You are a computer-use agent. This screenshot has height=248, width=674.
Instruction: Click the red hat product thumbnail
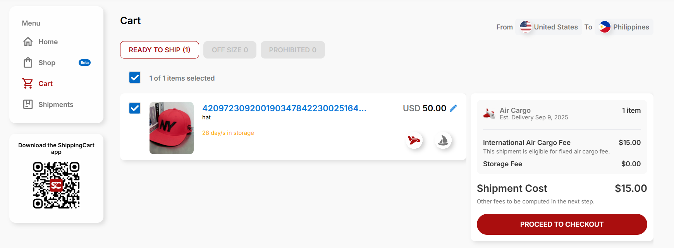172,128
